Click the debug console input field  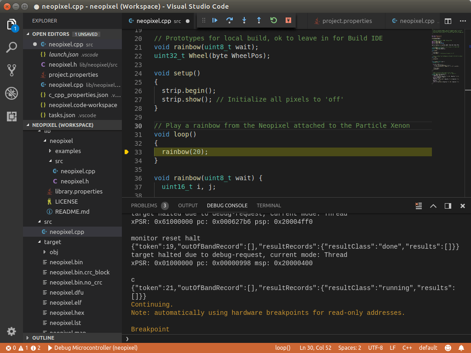click(x=298, y=339)
